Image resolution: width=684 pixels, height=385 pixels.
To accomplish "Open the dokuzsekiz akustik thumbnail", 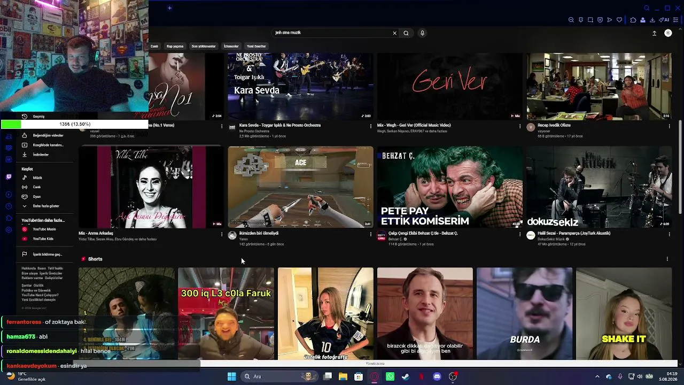I will 599,187.
